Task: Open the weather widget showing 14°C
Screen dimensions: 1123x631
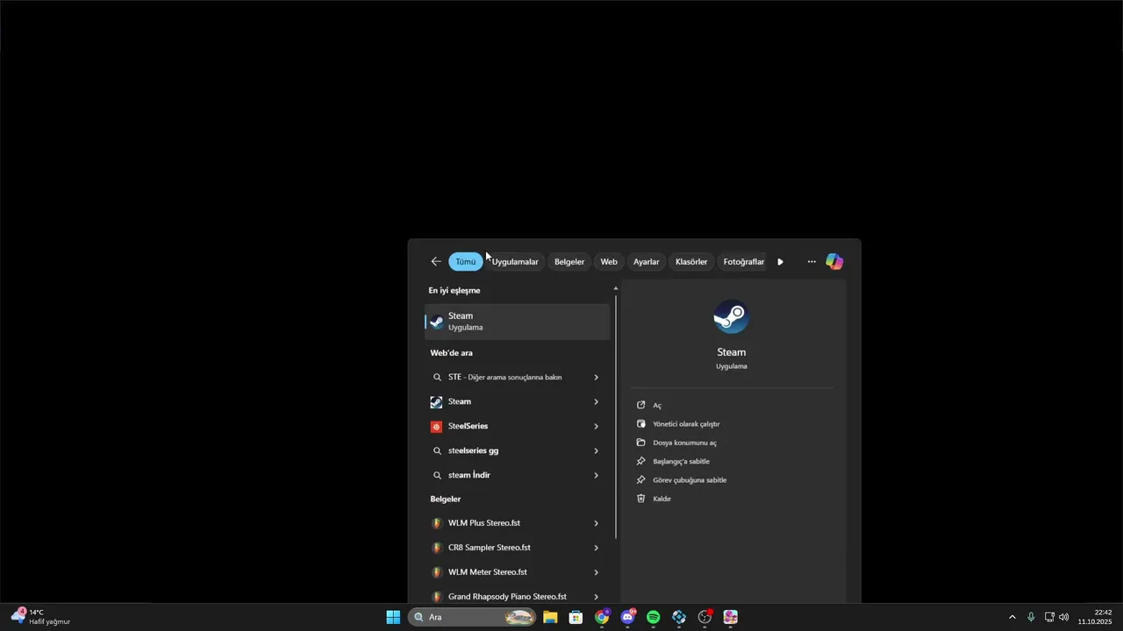Action: tap(40, 617)
